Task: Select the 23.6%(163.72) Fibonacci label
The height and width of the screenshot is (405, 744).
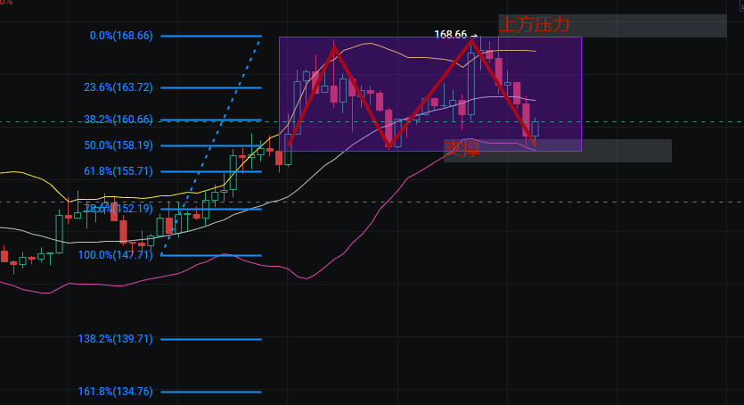Action: (x=119, y=87)
